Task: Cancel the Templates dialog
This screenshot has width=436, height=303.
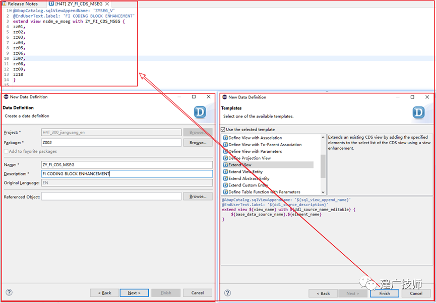Action: (416, 293)
